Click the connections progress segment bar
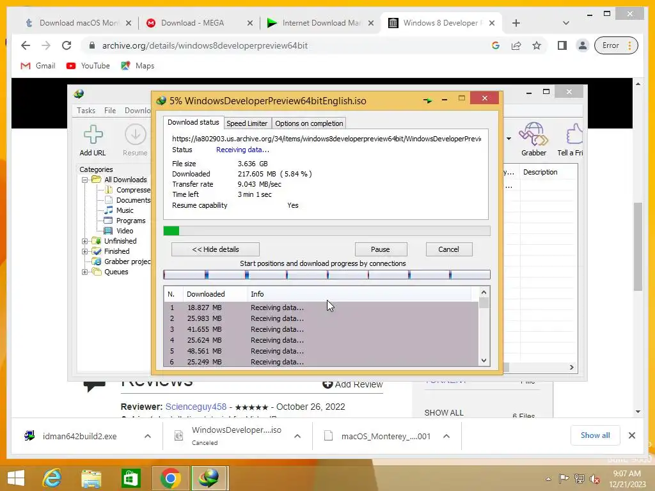 [x=327, y=274]
